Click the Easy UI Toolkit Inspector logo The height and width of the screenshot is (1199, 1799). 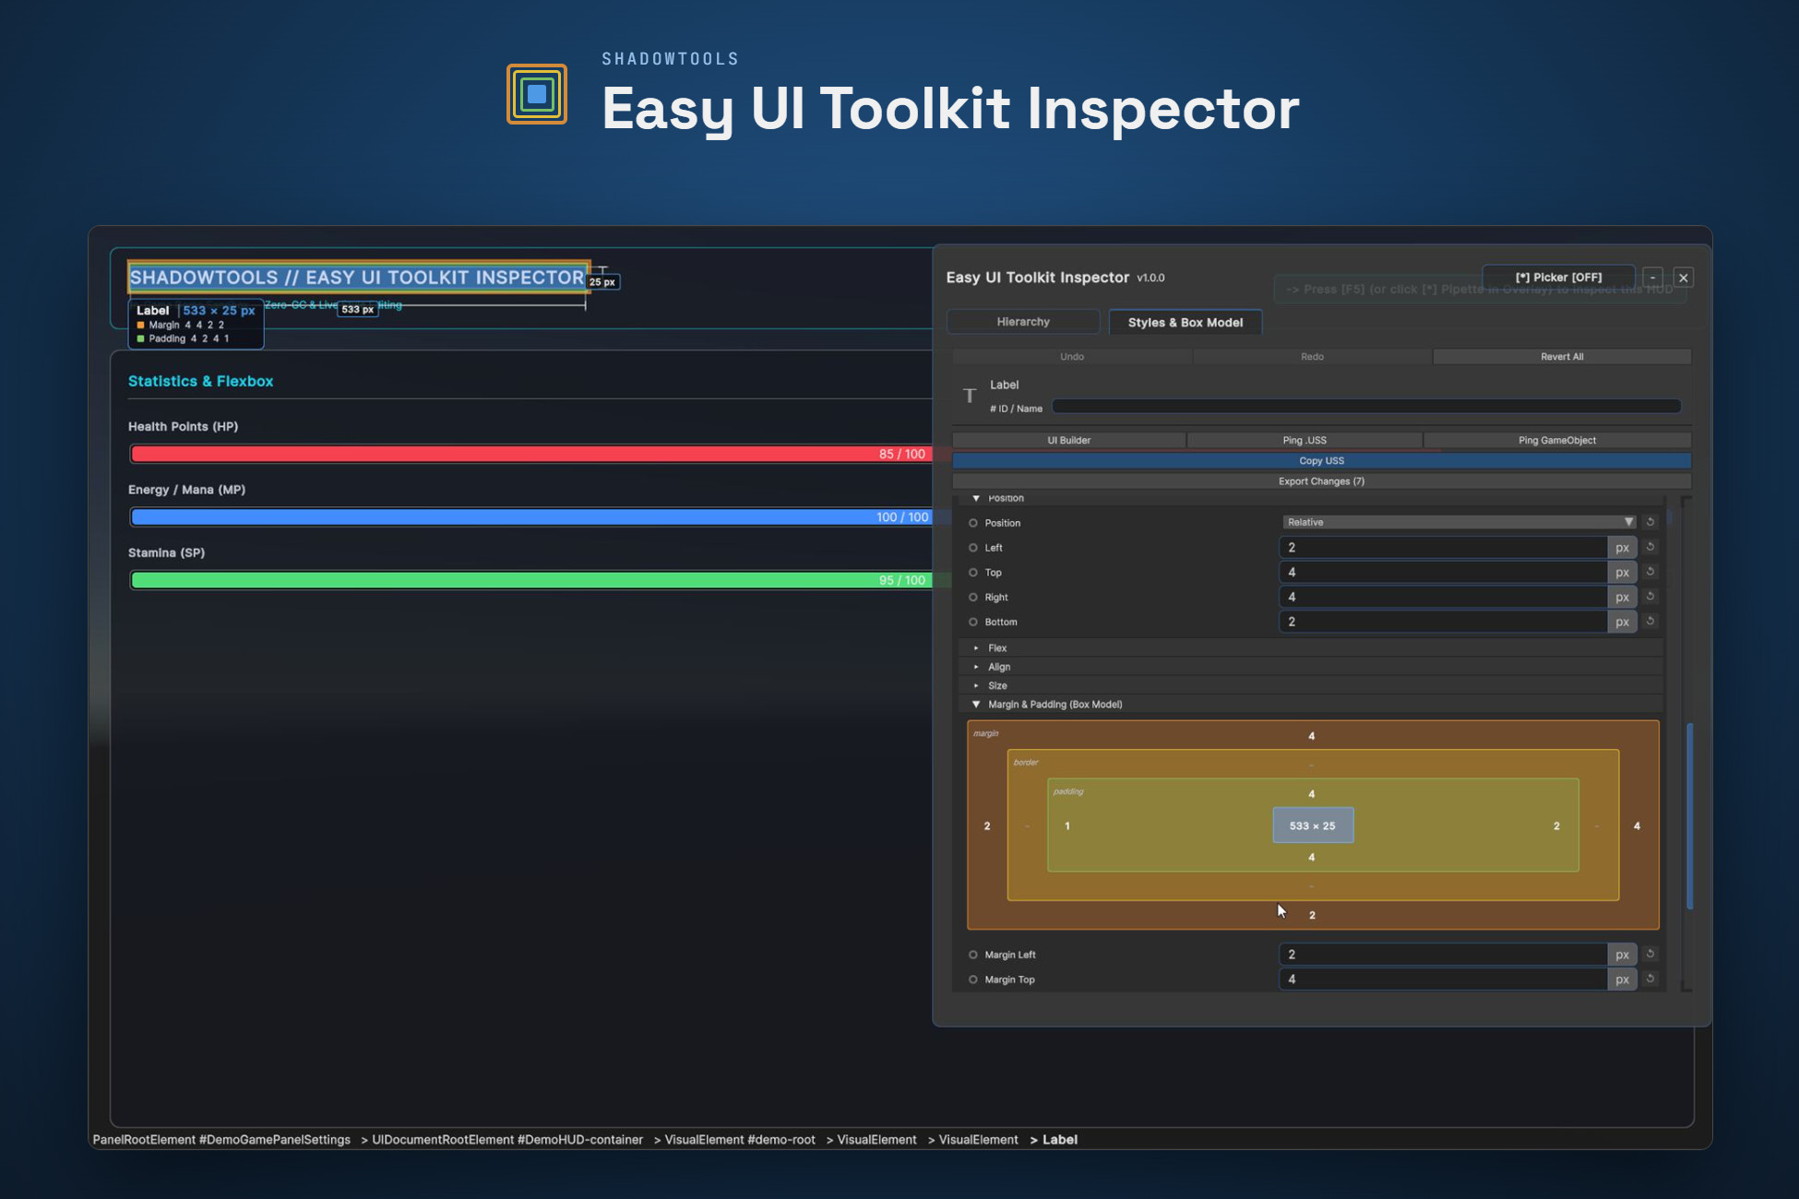537,94
